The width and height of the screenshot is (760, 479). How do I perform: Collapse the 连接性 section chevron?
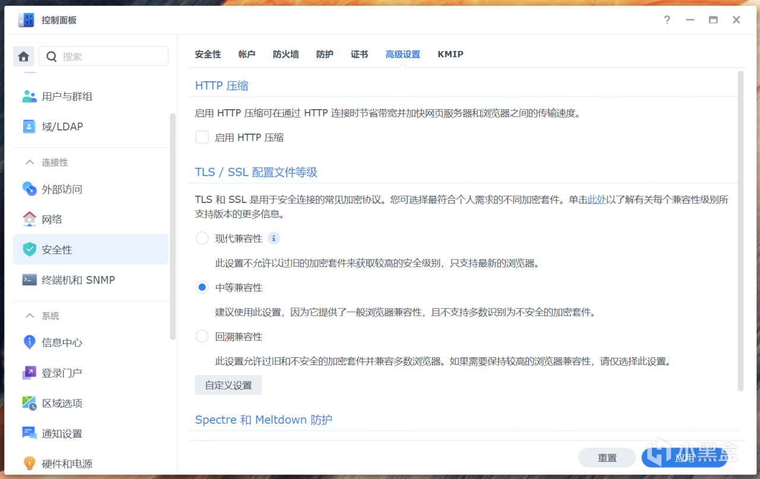pyautogui.click(x=29, y=163)
